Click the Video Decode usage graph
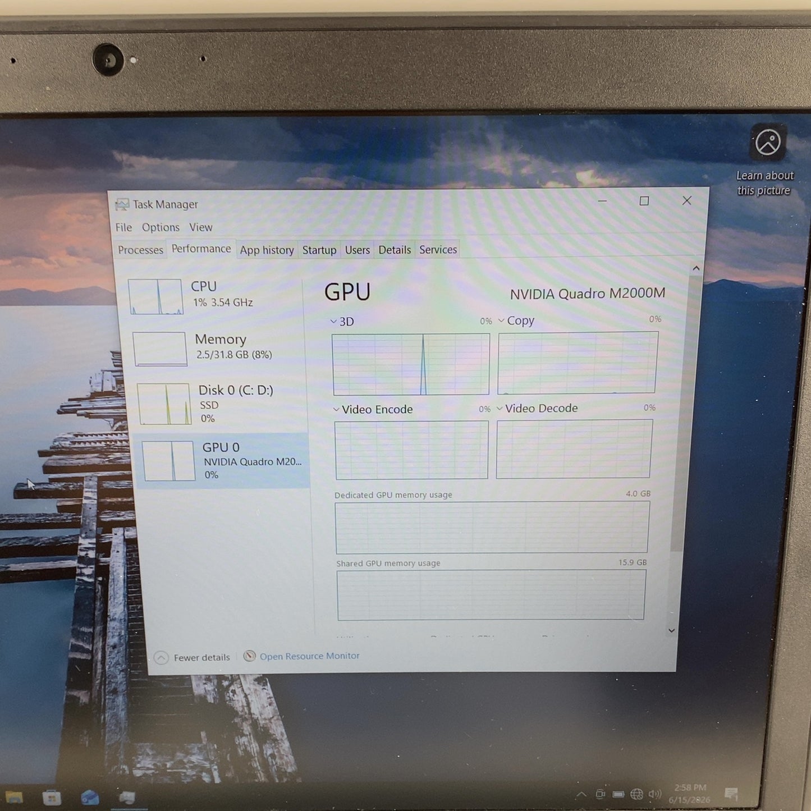The height and width of the screenshot is (811, 811). 574,449
